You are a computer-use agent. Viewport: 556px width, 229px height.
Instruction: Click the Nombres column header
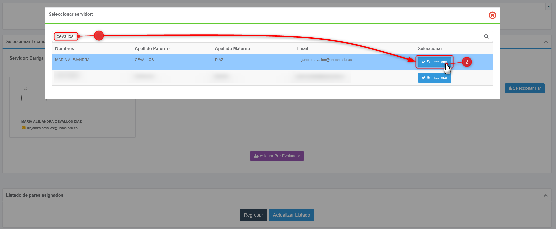pos(65,48)
